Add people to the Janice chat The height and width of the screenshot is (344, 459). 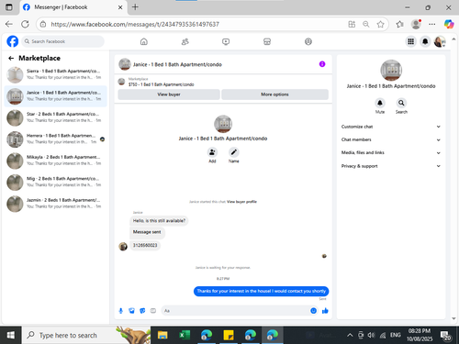pos(212,152)
